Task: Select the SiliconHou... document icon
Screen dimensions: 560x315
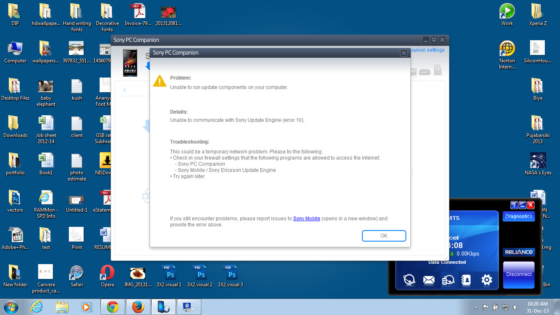Action: (x=538, y=52)
